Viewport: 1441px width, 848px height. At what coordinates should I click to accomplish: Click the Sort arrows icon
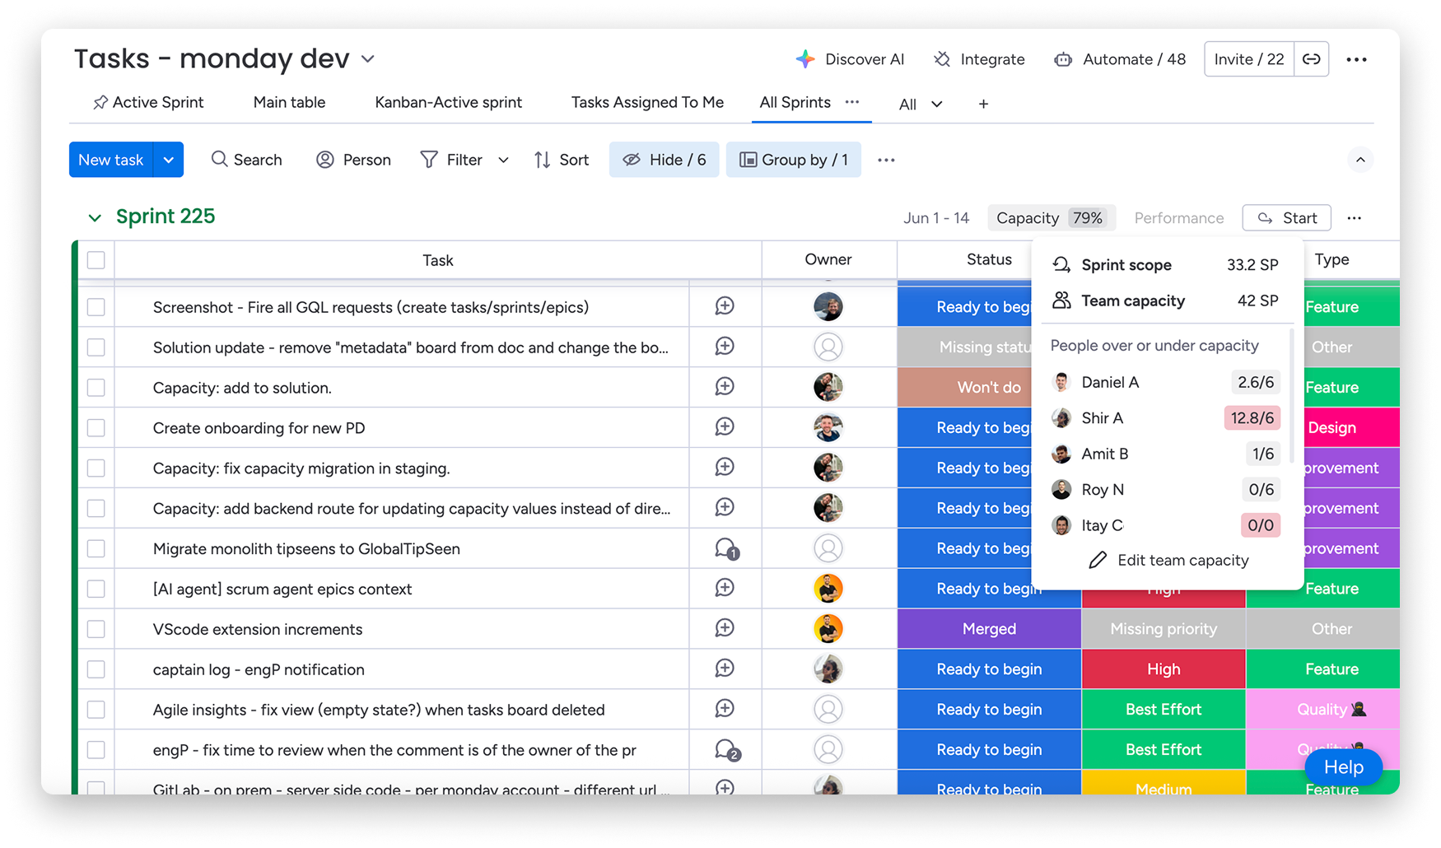(542, 160)
